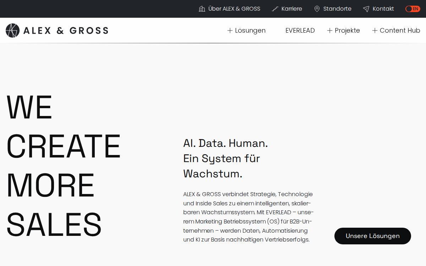This screenshot has width=426, height=266.
Task: Open the EVERLEAD menu item
Action: pos(300,31)
